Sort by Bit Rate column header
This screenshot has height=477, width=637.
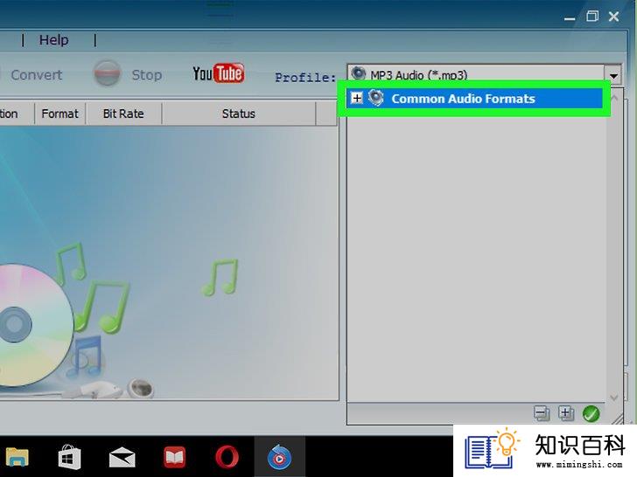click(x=123, y=114)
